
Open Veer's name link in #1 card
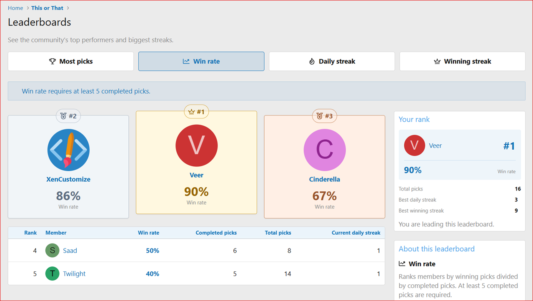(197, 175)
